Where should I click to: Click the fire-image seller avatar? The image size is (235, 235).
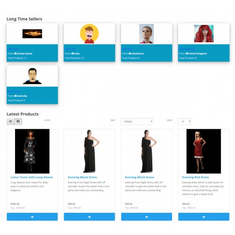32,33
